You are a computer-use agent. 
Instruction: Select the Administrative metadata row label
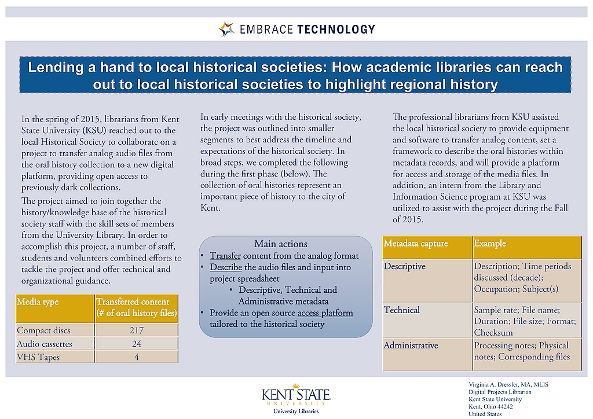pos(411,346)
